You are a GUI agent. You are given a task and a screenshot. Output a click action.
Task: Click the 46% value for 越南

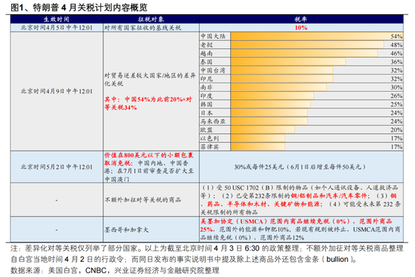click(x=396, y=53)
